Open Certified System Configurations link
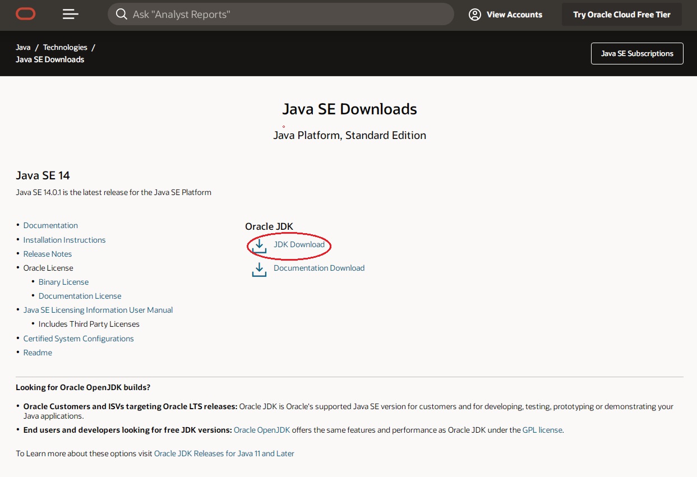Viewport: 697px width, 477px height. [x=79, y=339]
